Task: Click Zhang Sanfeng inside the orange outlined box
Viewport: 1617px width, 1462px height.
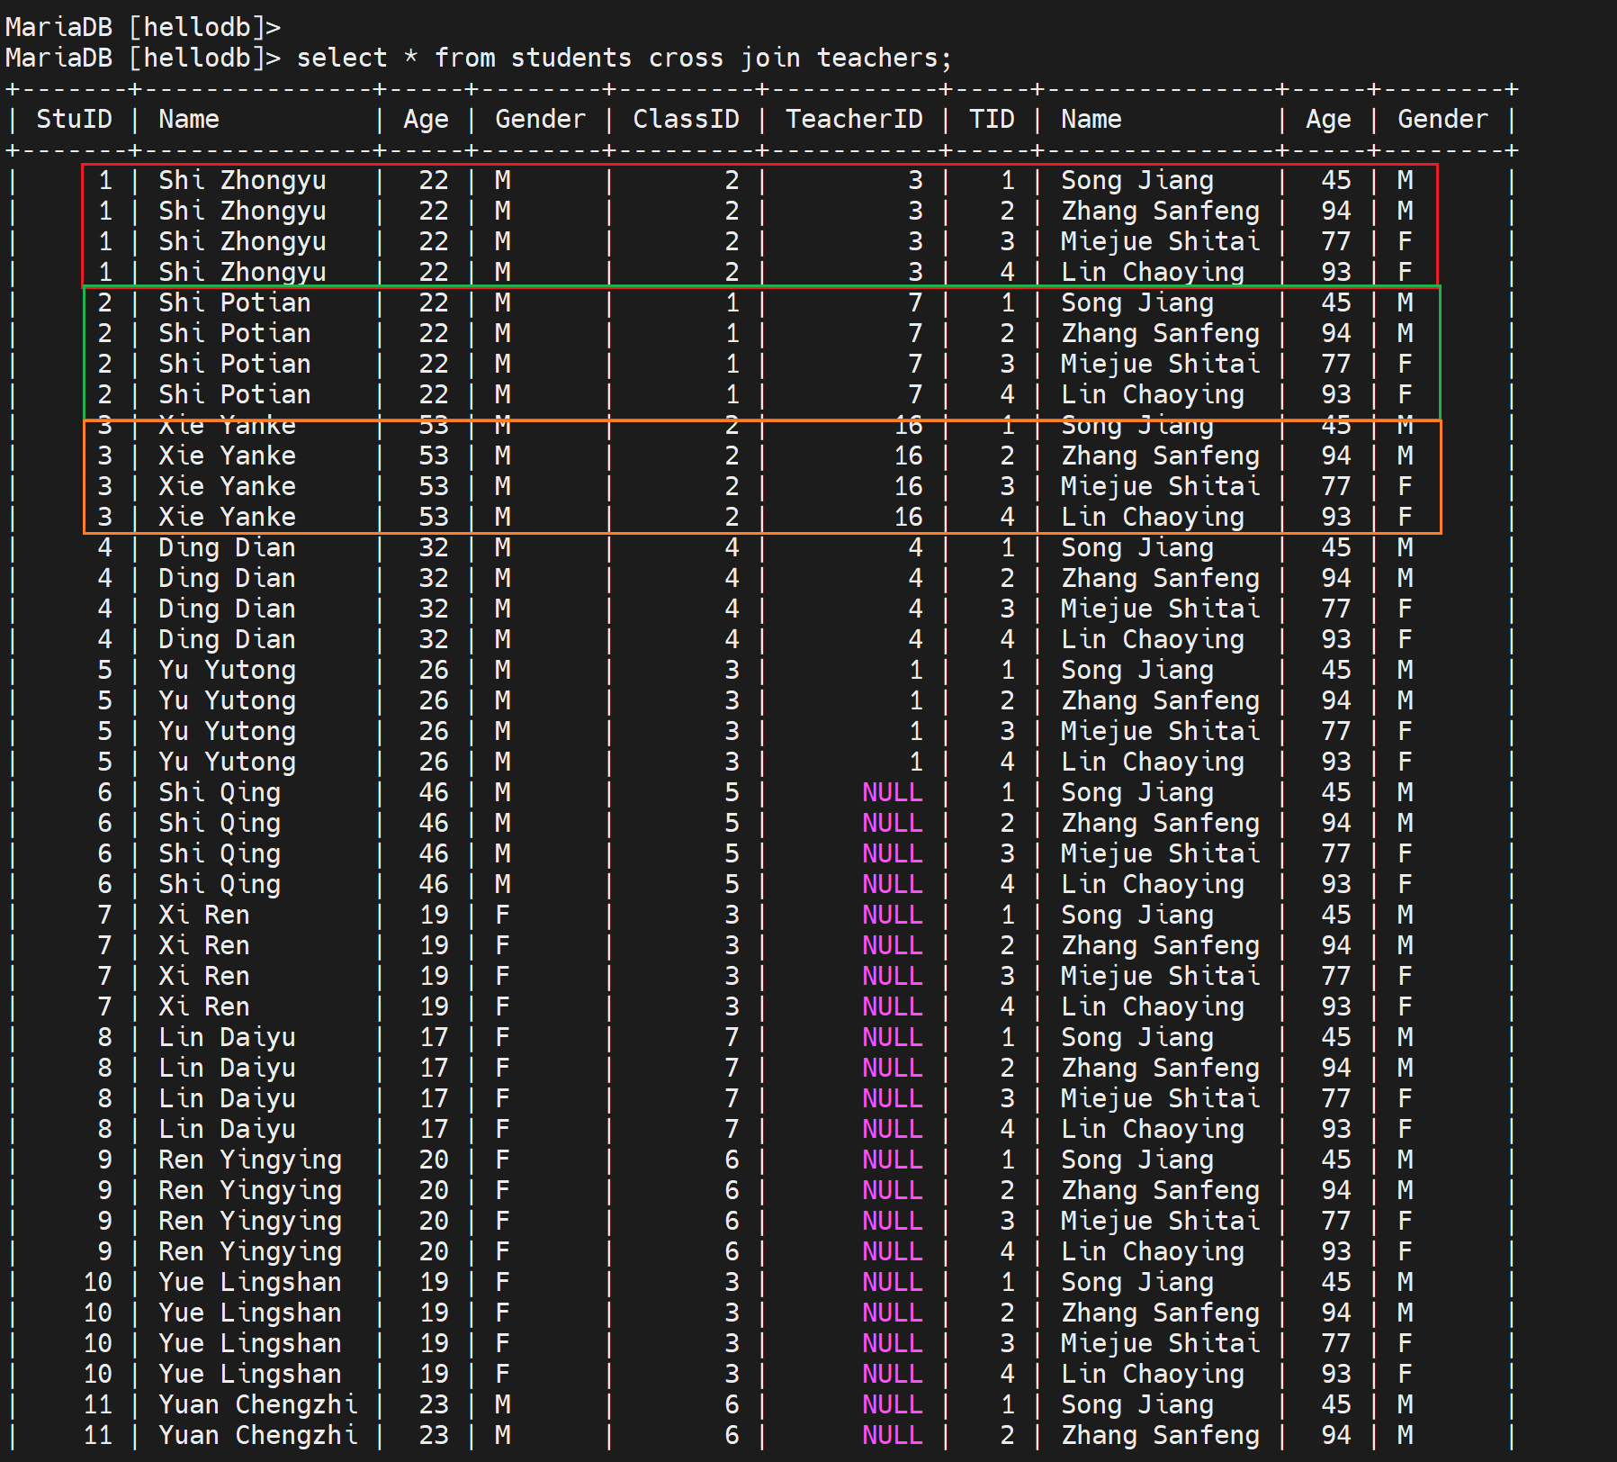Action: pyautogui.click(x=1160, y=456)
